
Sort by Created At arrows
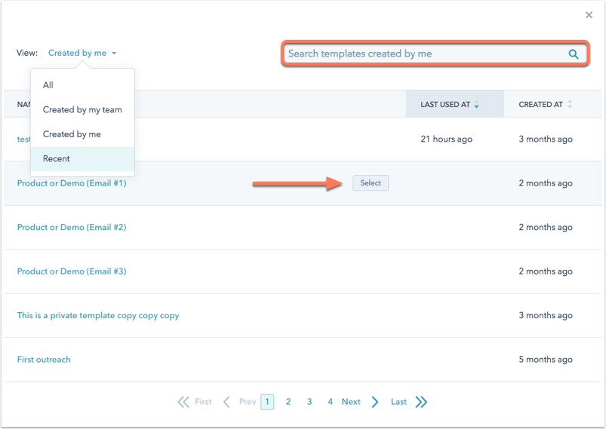click(569, 104)
